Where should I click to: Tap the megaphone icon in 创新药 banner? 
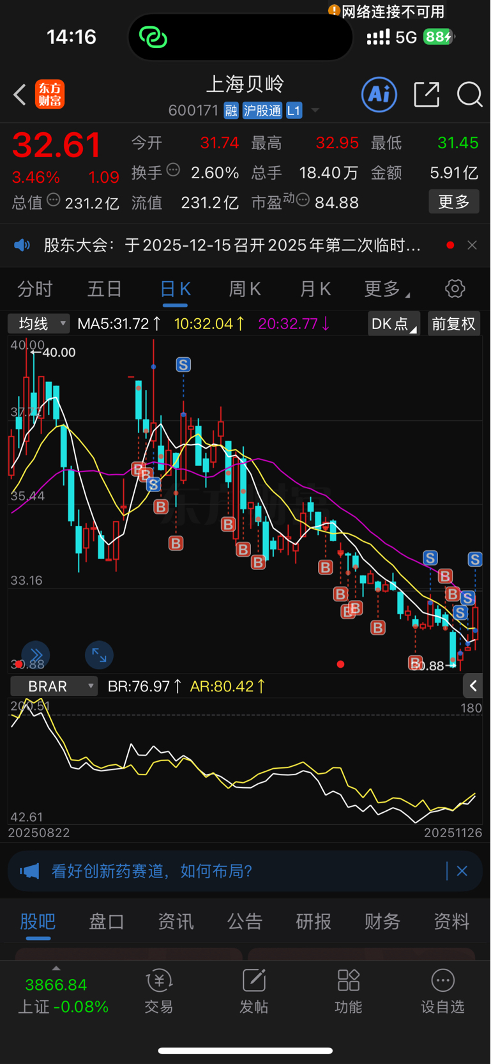tap(29, 871)
